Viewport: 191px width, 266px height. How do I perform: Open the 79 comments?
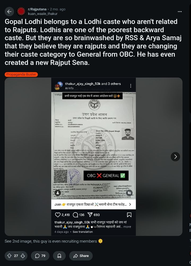coord(40,256)
